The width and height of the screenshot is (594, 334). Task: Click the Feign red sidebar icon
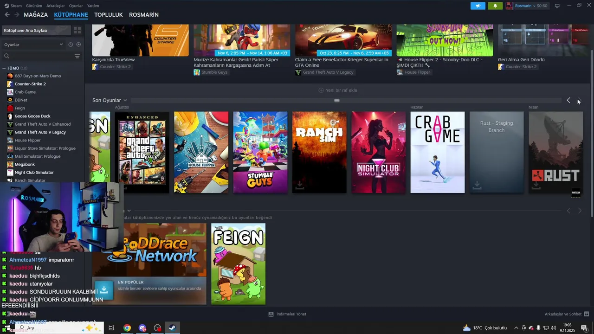click(x=10, y=108)
